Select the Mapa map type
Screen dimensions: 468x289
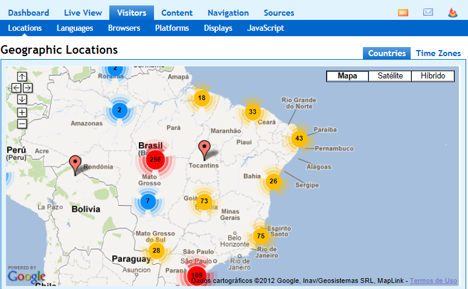[x=347, y=76]
